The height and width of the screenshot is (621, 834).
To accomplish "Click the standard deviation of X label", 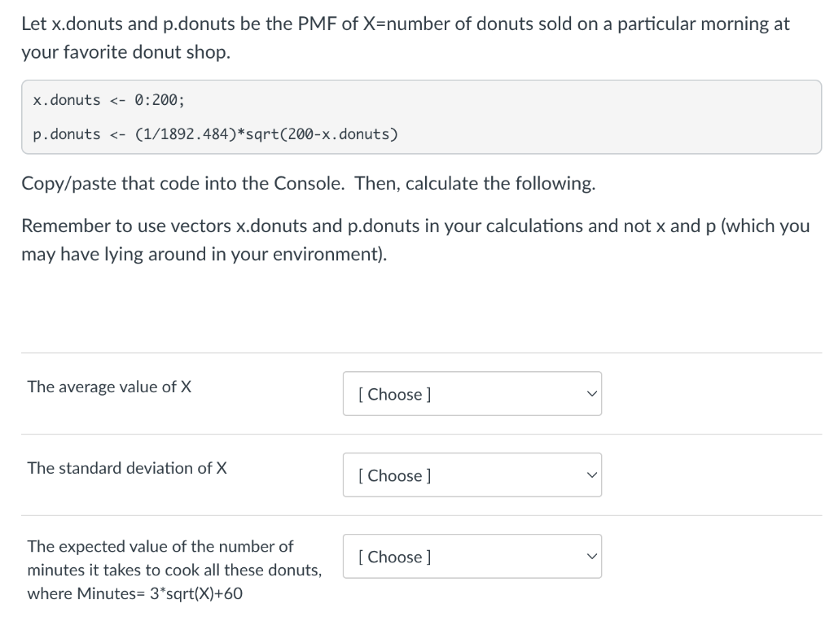I will pyautogui.click(x=126, y=468).
